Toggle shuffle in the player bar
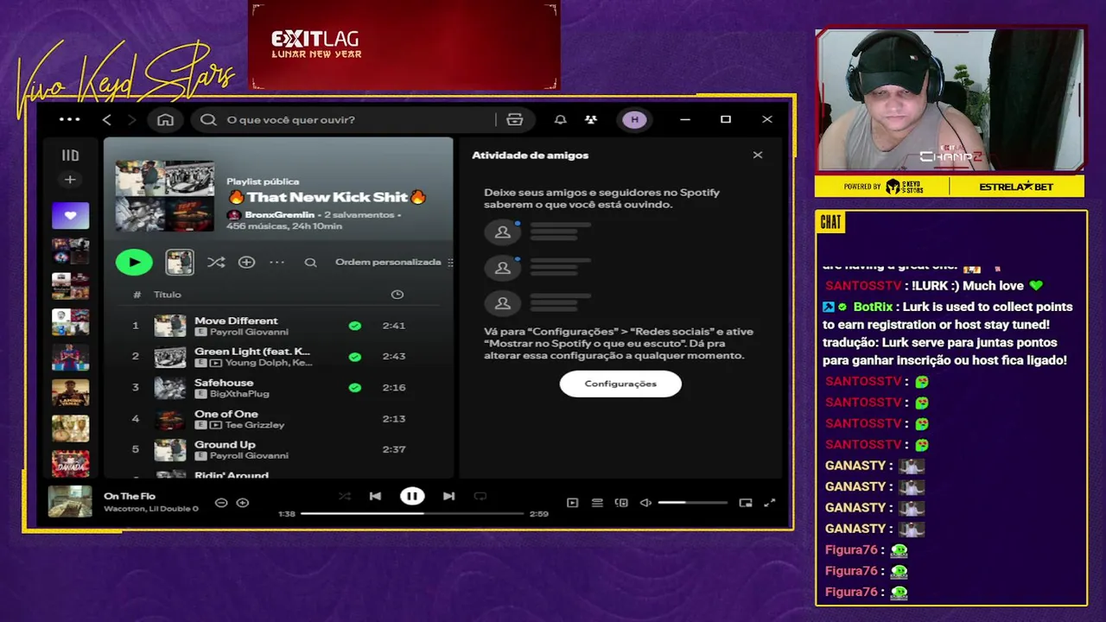This screenshot has height=622, width=1106. (345, 496)
